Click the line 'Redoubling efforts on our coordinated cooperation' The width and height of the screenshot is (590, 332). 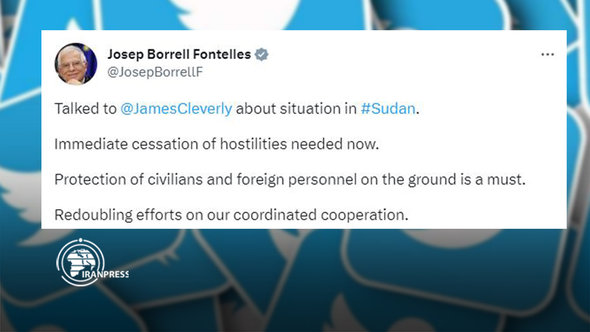click(231, 215)
